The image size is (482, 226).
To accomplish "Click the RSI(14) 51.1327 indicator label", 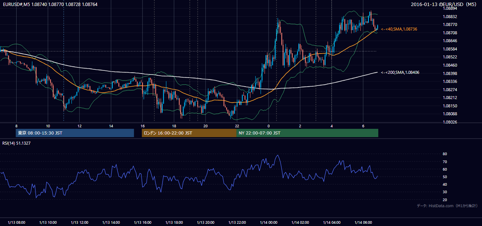I will tap(17, 143).
